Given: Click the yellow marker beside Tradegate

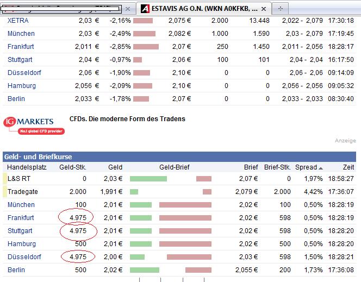Looking at the screenshot, I should tap(5, 192).
